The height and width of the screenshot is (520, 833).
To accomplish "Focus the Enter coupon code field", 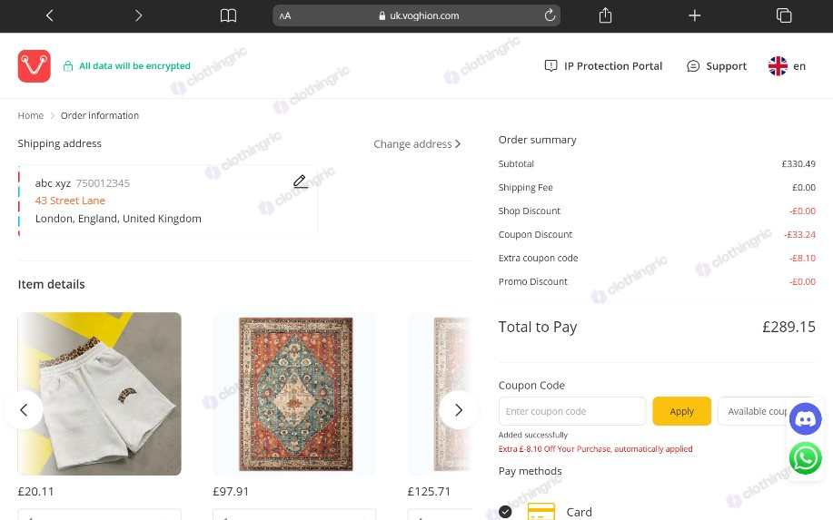I will (x=572, y=411).
